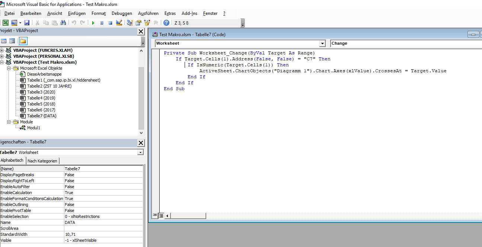Pause execution with the Break icon
This screenshot has height=247, width=482.
(102, 23)
